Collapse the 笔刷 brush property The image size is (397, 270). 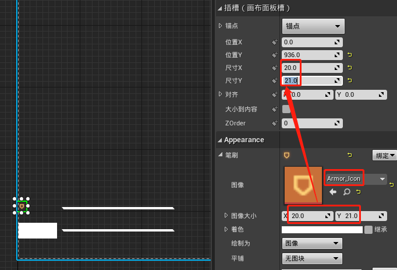pyautogui.click(x=220, y=155)
